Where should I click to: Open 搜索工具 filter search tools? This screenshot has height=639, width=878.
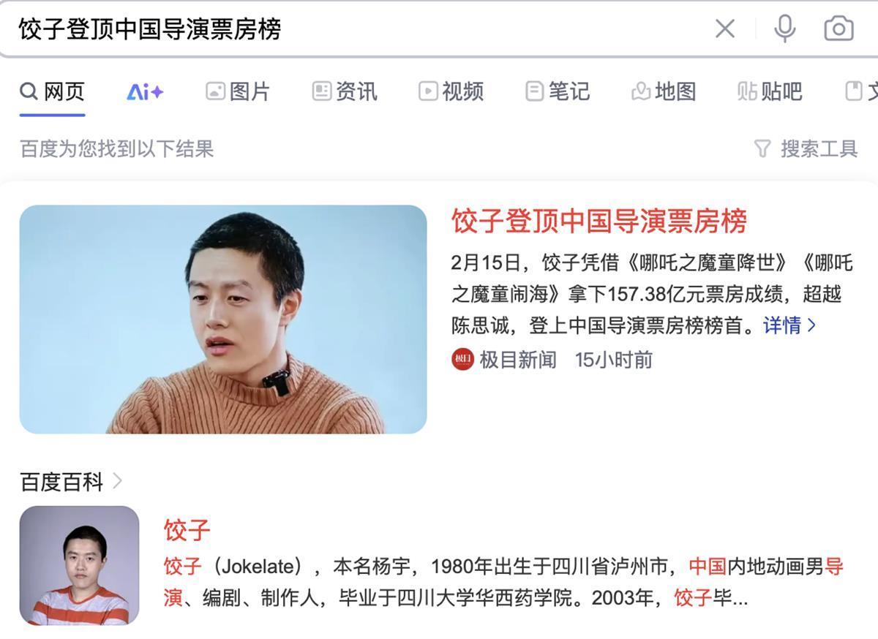[x=806, y=149]
